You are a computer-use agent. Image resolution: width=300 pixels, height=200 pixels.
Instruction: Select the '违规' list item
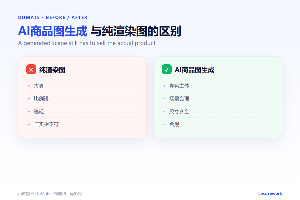click(82, 111)
